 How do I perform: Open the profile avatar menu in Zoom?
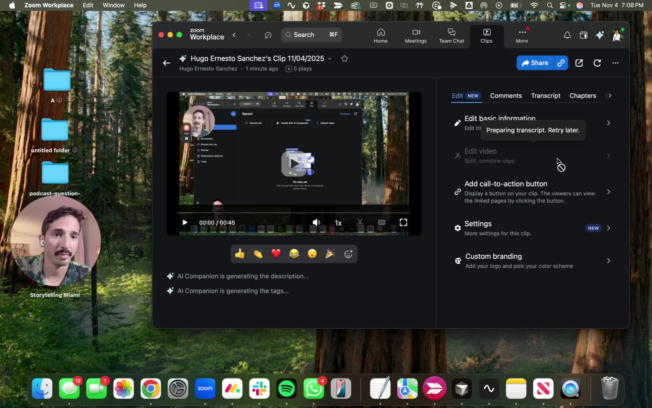(617, 35)
